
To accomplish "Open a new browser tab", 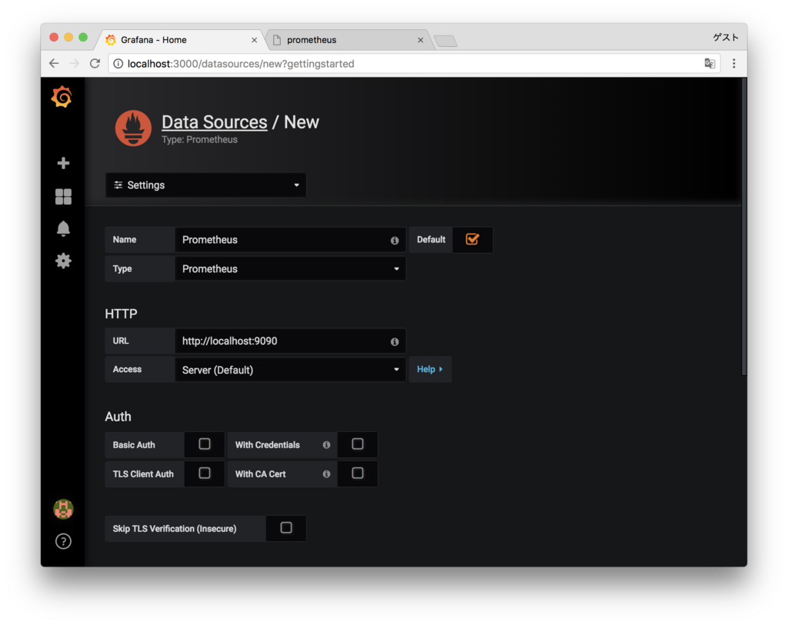I will 446,41.
